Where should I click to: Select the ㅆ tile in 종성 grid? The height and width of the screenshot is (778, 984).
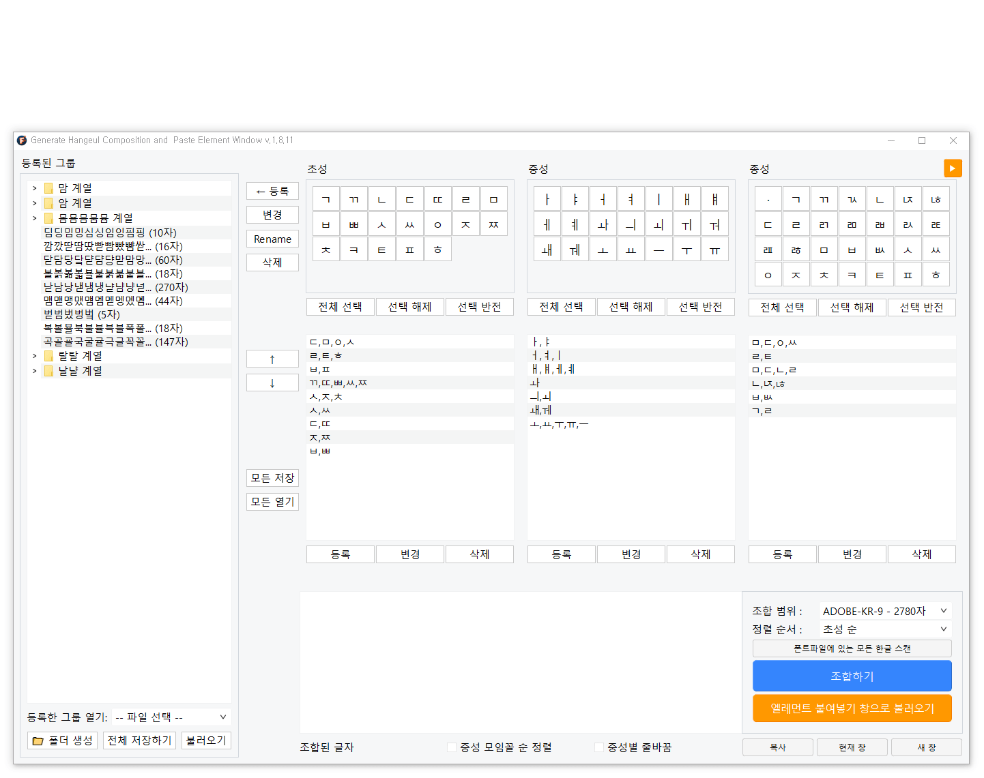point(936,250)
